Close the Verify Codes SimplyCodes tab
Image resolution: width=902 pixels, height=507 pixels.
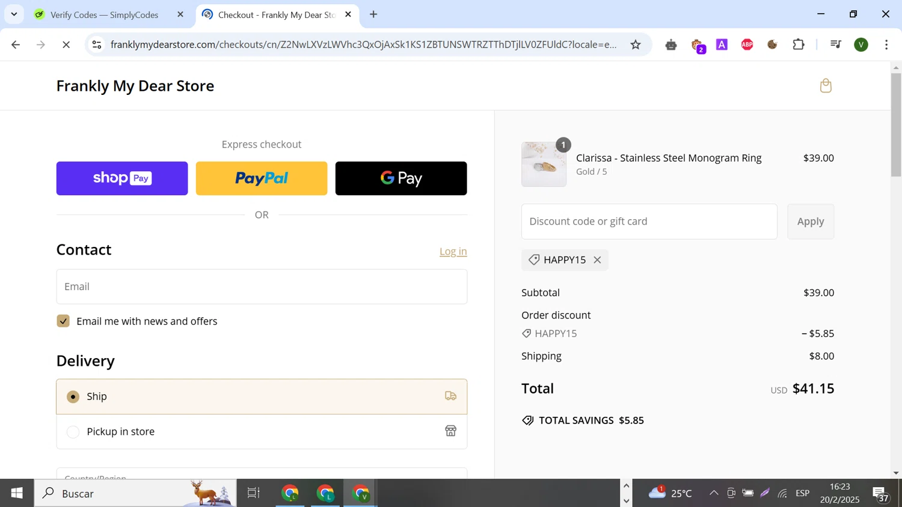[180, 14]
